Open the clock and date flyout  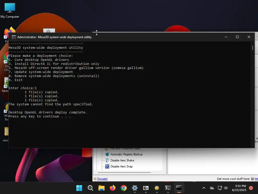coord(239,188)
